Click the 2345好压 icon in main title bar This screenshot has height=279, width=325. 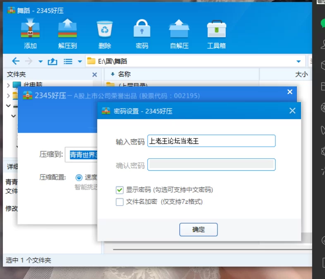click(x=11, y=10)
